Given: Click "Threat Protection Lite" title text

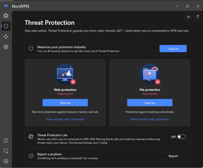Looking at the screenshot, I should [52, 135].
